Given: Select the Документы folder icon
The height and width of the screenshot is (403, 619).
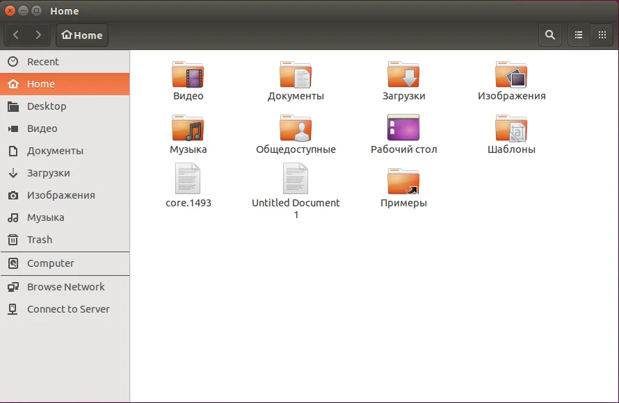Looking at the screenshot, I should pyautogui.click(x=296, y=74).
